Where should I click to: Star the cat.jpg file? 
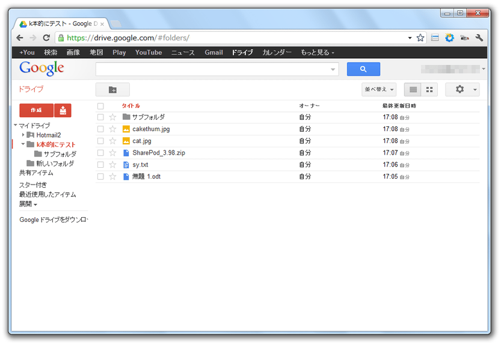click(112, 141)
